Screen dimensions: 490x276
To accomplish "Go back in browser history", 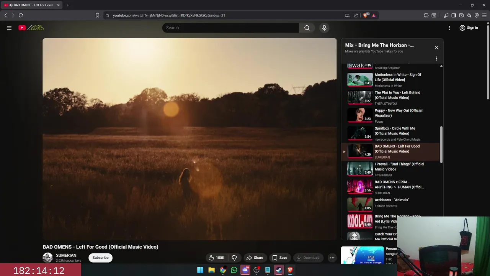I will (x=5, y=15).
